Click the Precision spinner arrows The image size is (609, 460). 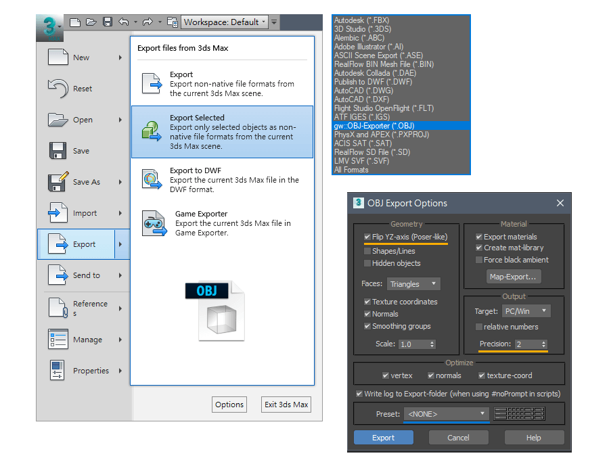click(544, 344)
